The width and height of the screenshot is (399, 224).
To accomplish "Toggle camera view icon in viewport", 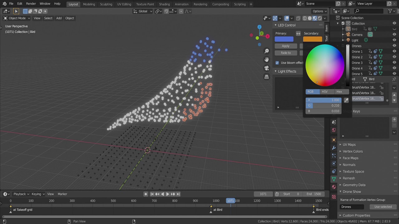I will [x=267, y=68].
